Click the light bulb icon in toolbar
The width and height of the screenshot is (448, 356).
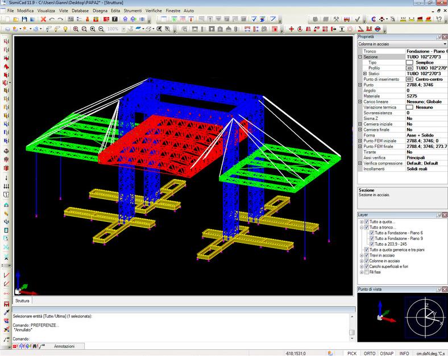(x=65, y=28)
